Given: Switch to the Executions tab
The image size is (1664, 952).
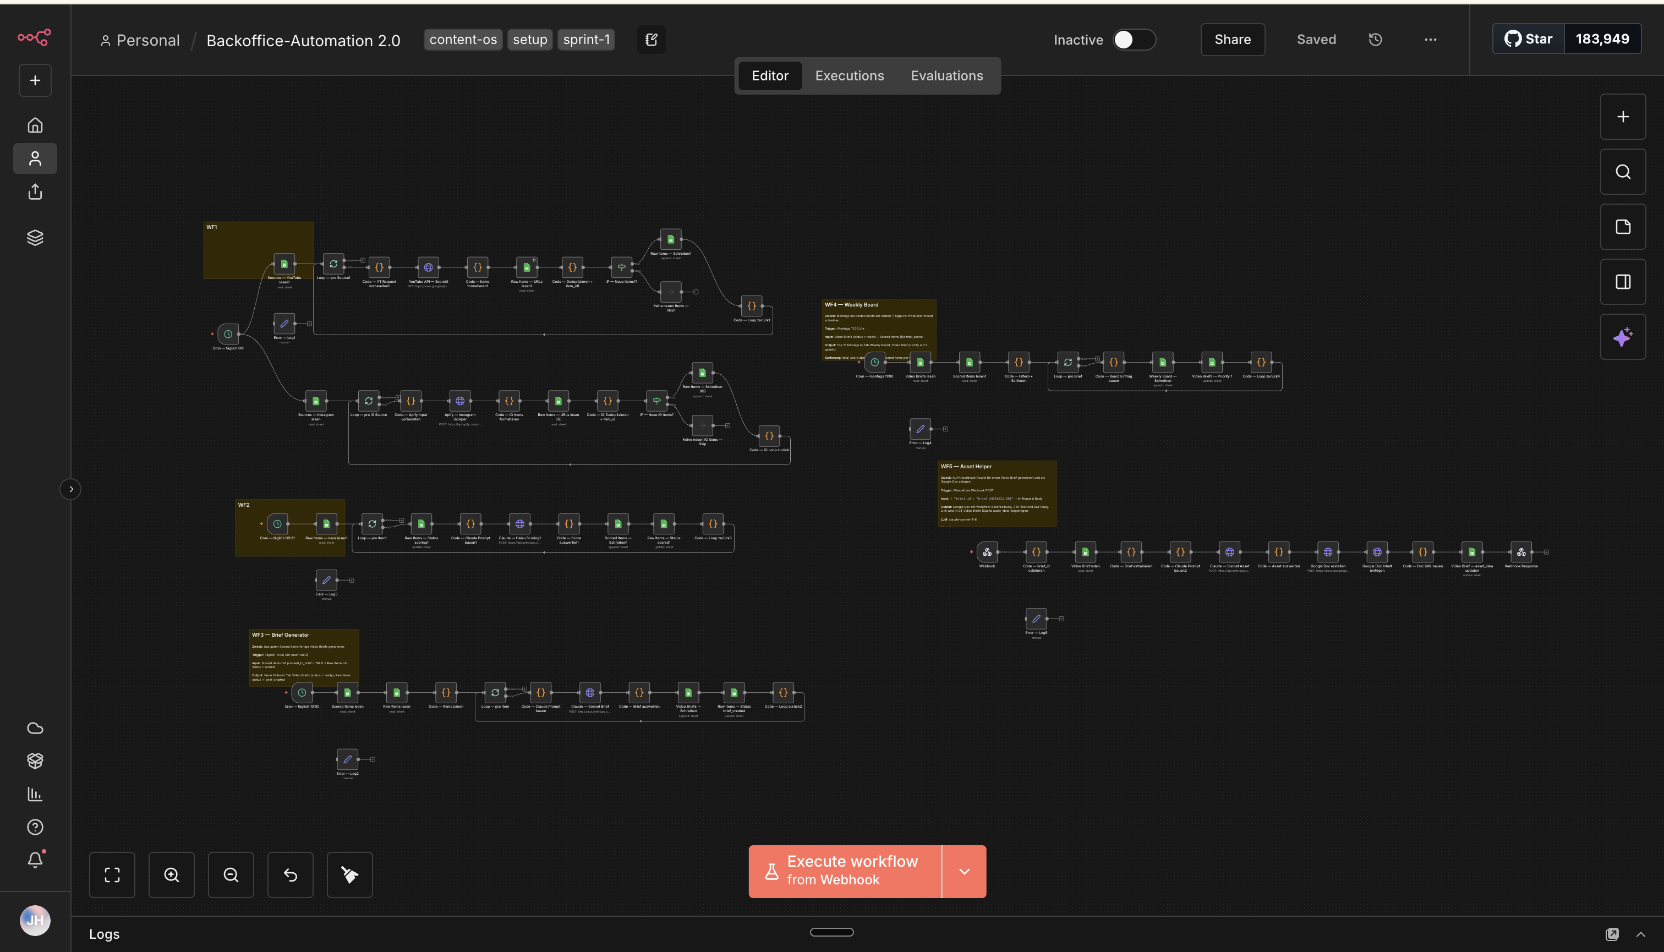Looking at the screenshot, I should [849, 75].
